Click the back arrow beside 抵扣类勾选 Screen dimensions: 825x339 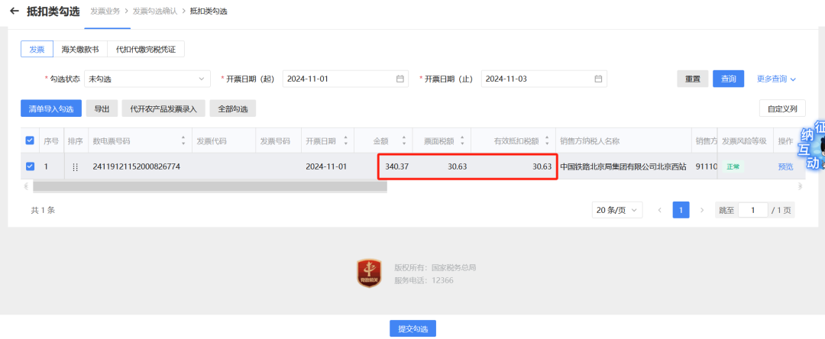tap(15, 11)
